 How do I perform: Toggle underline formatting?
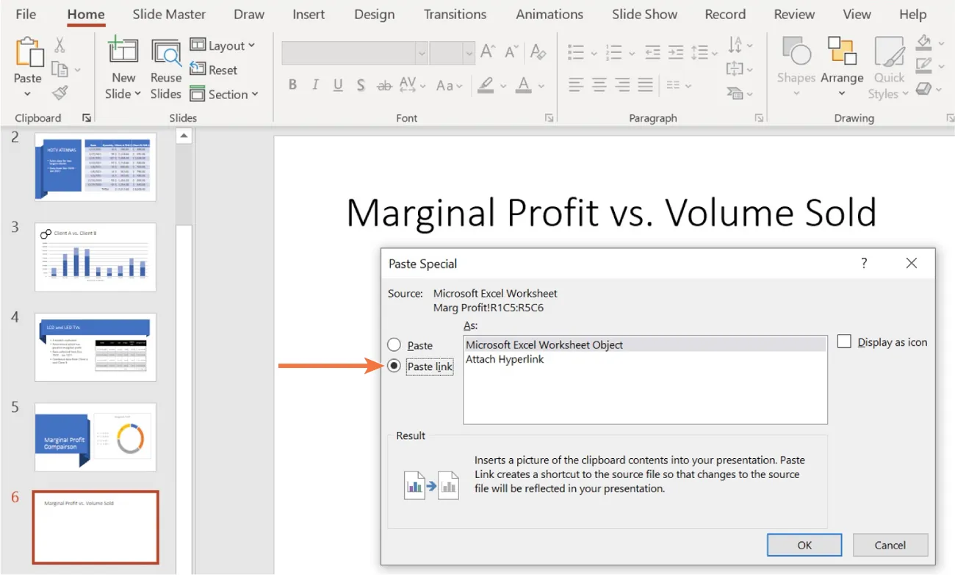pyautogui.click(x=337, y=84)
